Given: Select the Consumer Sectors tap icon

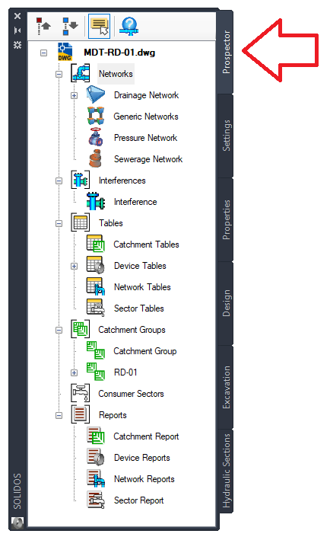Looking at the screenshot, I should coord(81,393).
